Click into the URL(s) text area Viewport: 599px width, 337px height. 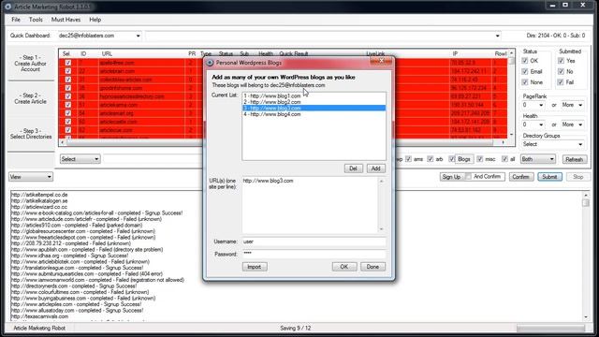[310, 205]
